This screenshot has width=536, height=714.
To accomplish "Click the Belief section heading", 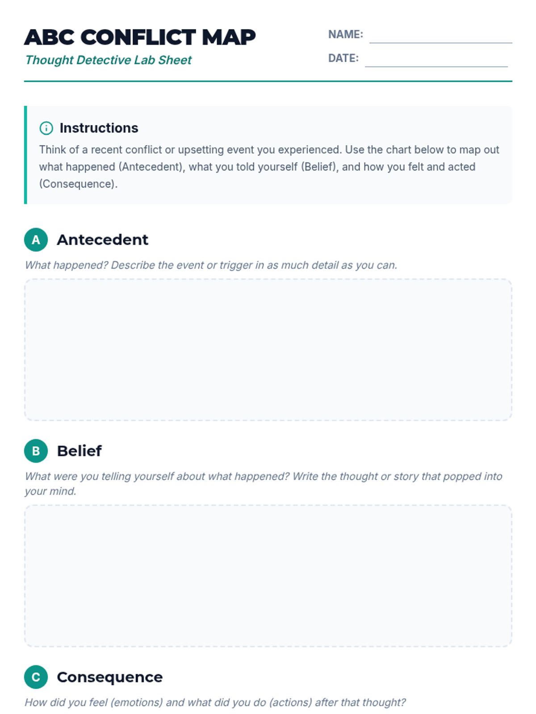I will pyautogui.click(x=79, y=451).
